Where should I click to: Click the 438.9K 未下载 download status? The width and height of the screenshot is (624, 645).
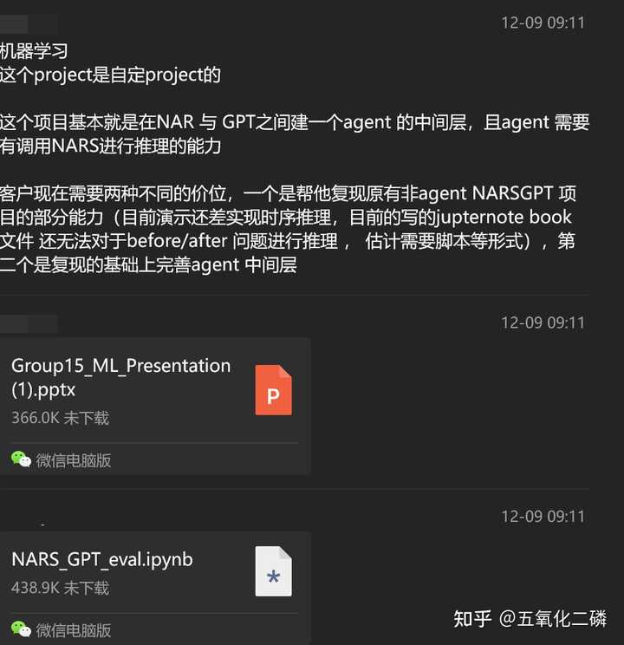60,588
